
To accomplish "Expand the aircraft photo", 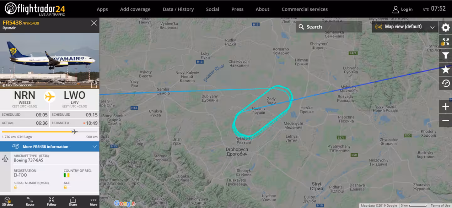I will pyautogui.click(x=94, y=85).
